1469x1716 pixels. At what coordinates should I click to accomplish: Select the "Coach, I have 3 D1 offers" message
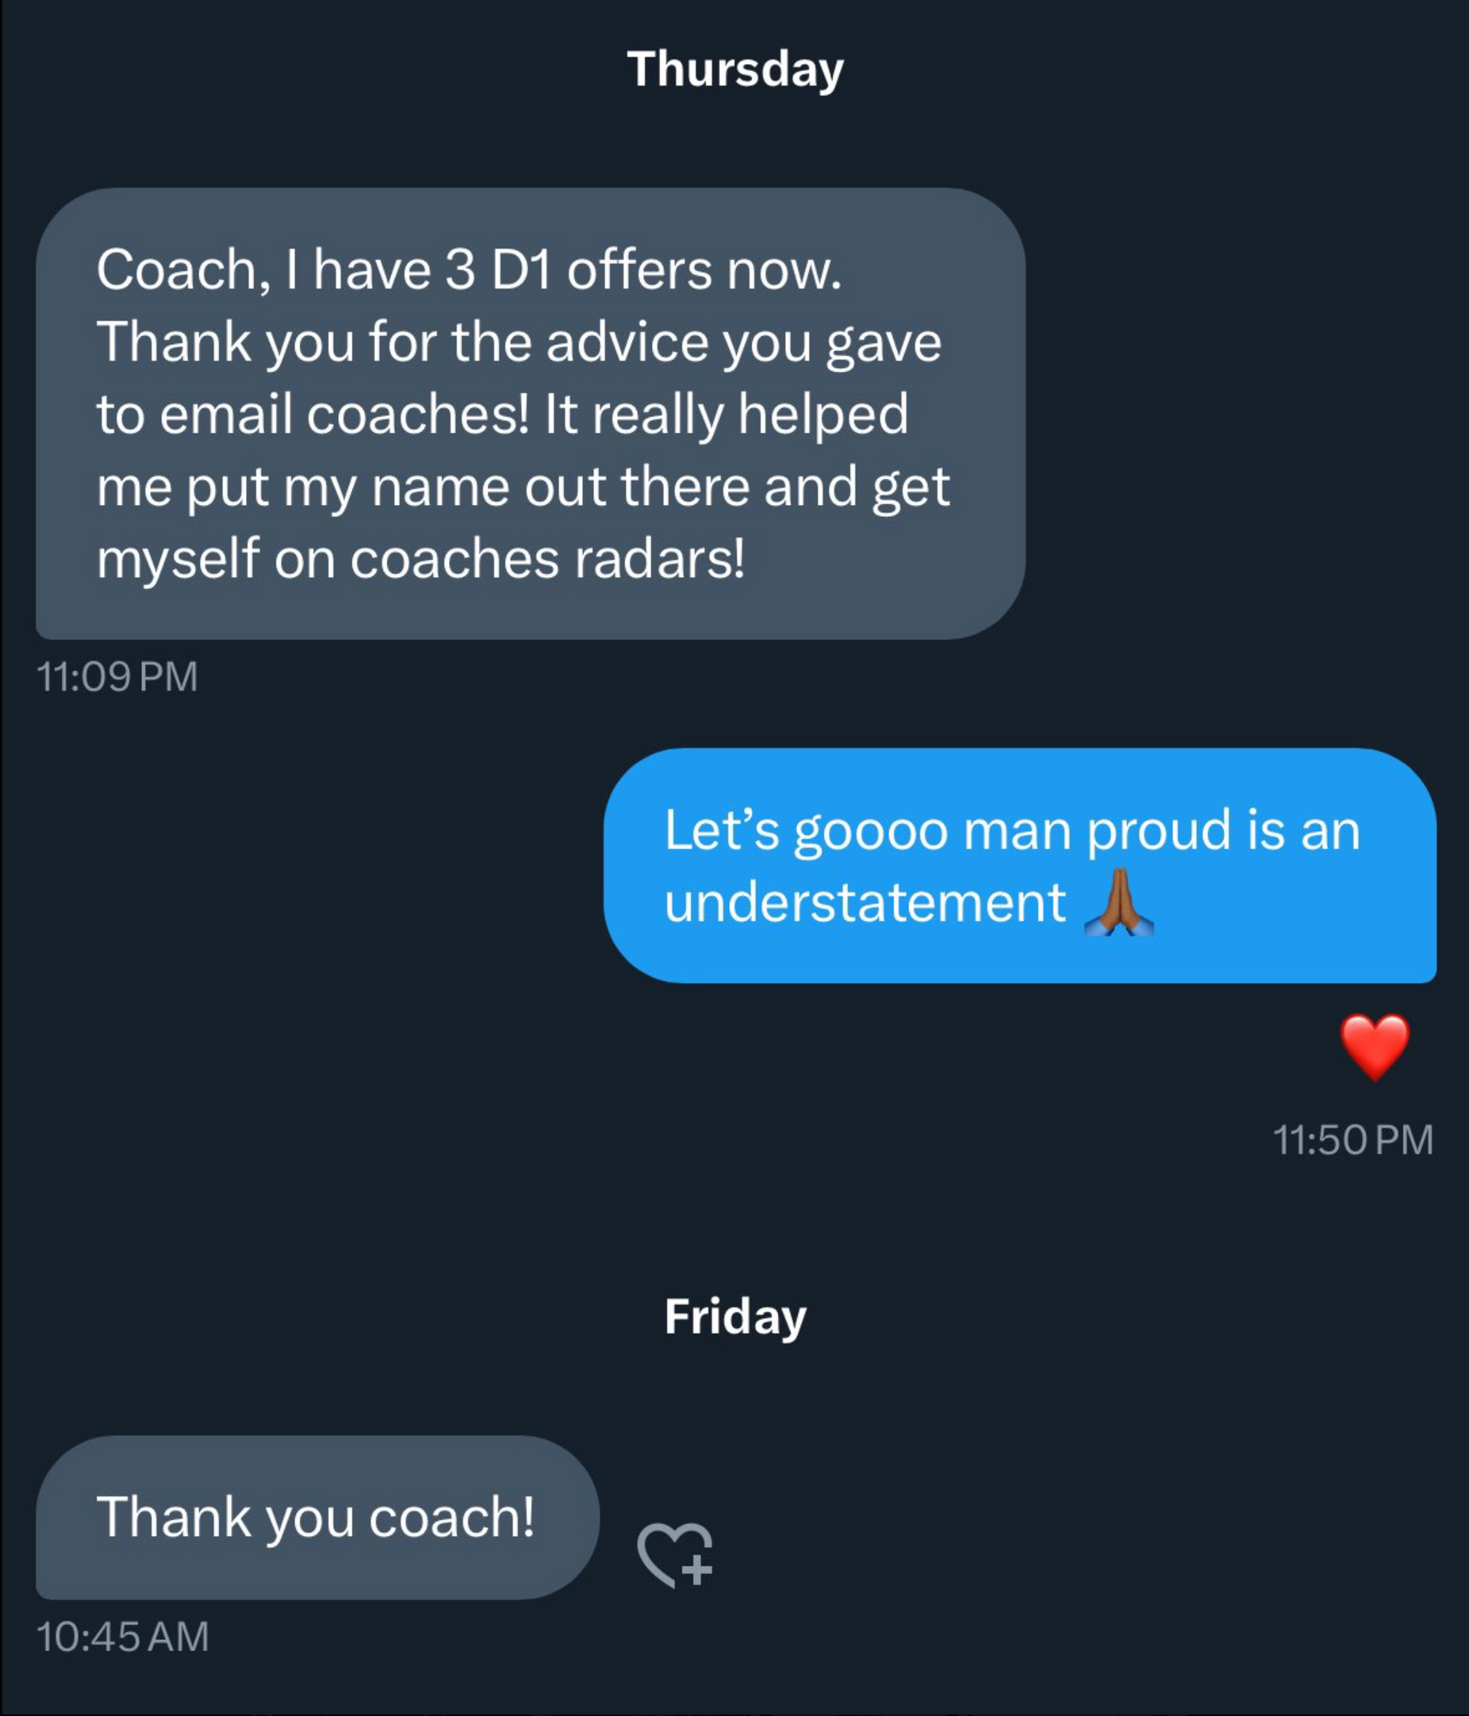click(x=530, y=414)
